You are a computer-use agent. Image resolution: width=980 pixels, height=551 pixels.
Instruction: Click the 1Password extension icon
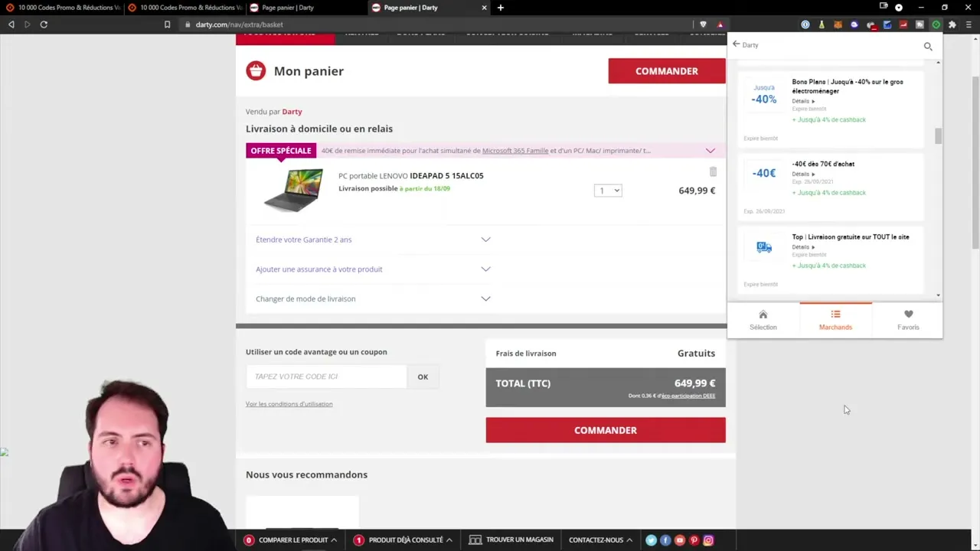point(805,24)
